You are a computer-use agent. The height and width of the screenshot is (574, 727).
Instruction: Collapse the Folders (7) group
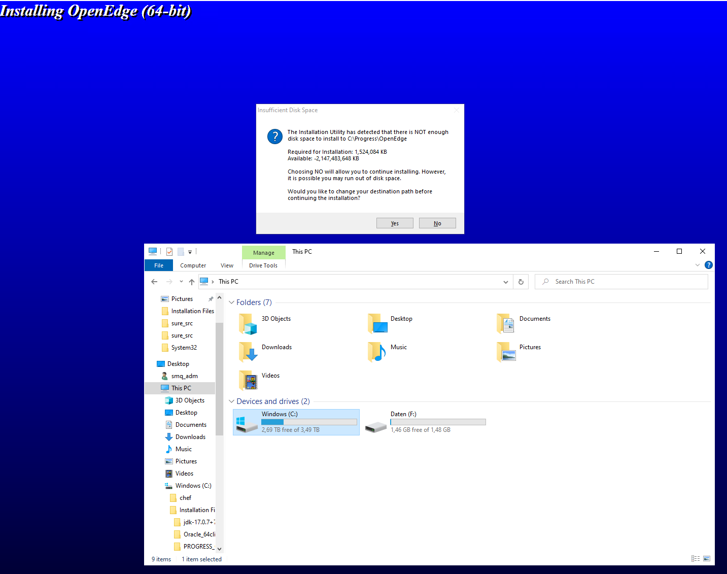coord(232,302)
